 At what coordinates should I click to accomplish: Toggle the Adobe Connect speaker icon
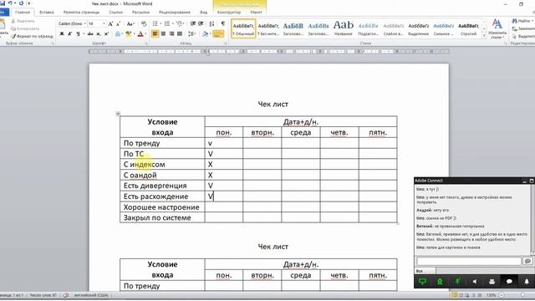pyautogui.click(x=474, y=282)
